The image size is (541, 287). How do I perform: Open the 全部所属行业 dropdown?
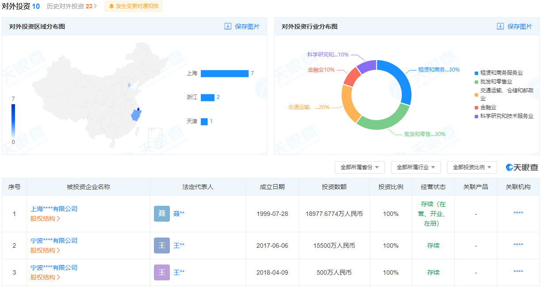point(415,167)
